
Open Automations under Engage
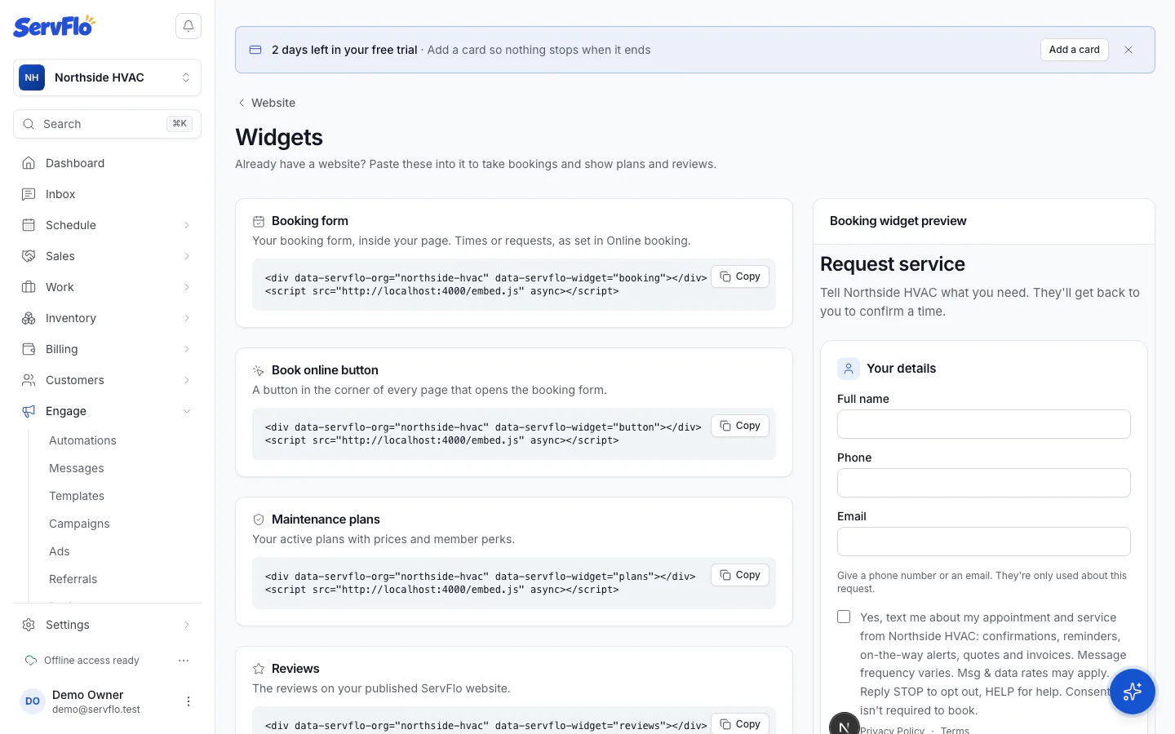(x=82, y=440)
